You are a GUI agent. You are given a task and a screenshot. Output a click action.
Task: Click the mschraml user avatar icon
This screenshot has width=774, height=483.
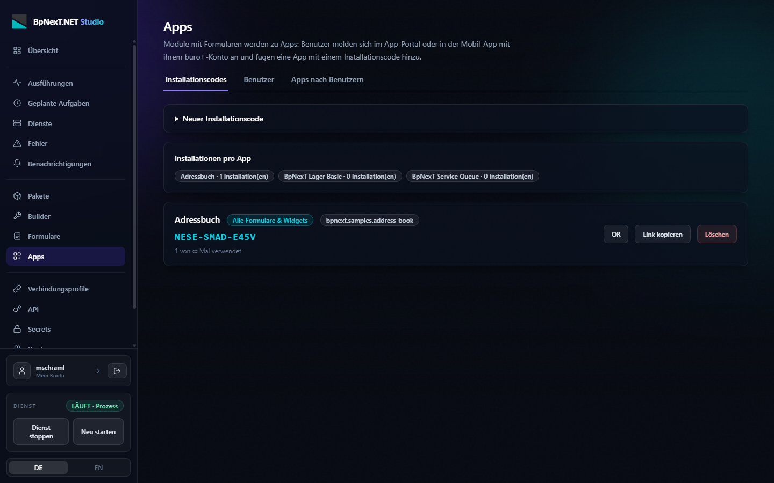[x=22, y=371]
